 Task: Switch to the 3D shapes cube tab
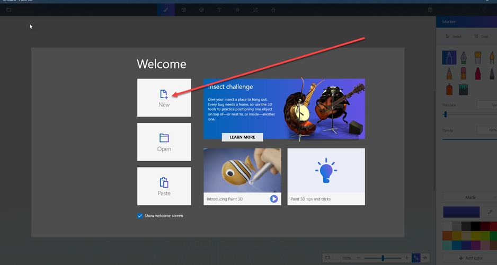tap(183, 10)
